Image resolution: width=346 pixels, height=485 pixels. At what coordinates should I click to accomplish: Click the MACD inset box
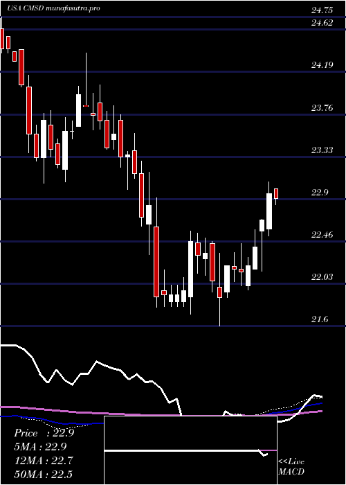[x=190, y=450]
